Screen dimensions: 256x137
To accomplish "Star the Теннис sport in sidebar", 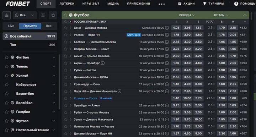I will (6, 66).
